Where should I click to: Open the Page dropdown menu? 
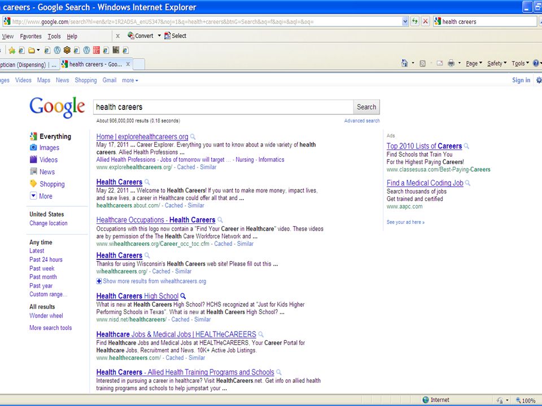(x=474, y=64)
